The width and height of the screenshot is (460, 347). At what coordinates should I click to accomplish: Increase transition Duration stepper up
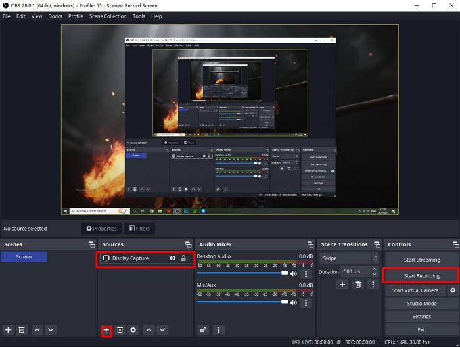click(x=375, y=269)
